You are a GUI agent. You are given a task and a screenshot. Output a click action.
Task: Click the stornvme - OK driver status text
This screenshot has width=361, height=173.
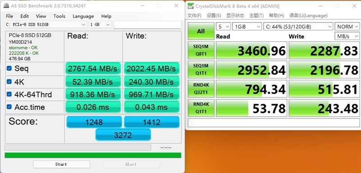point(23,48)
